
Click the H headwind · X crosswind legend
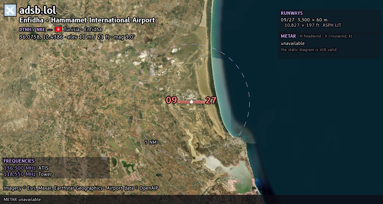tap(326, 36)
